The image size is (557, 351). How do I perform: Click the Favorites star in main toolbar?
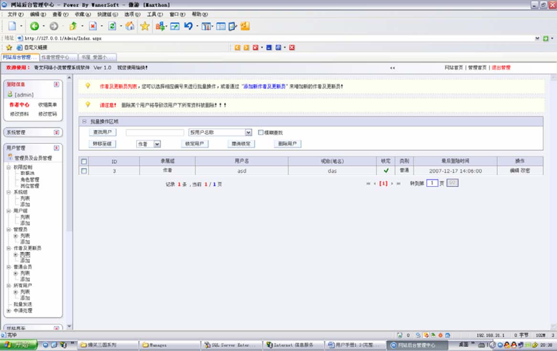[145, 26]
